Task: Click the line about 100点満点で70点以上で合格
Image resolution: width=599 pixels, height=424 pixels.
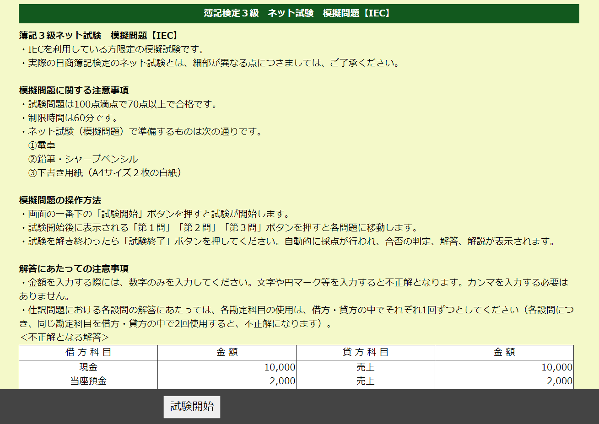Action: coord(119,104)
